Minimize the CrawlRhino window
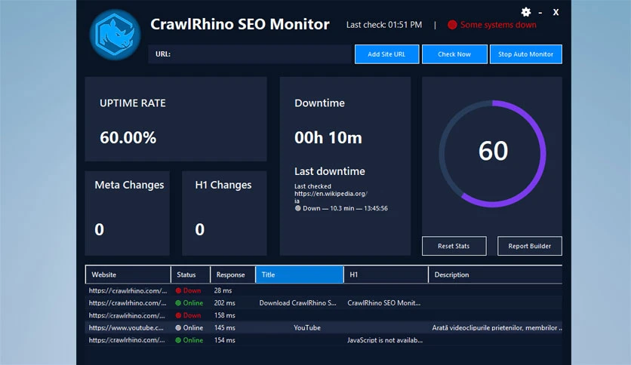 (x=540, y=13)
